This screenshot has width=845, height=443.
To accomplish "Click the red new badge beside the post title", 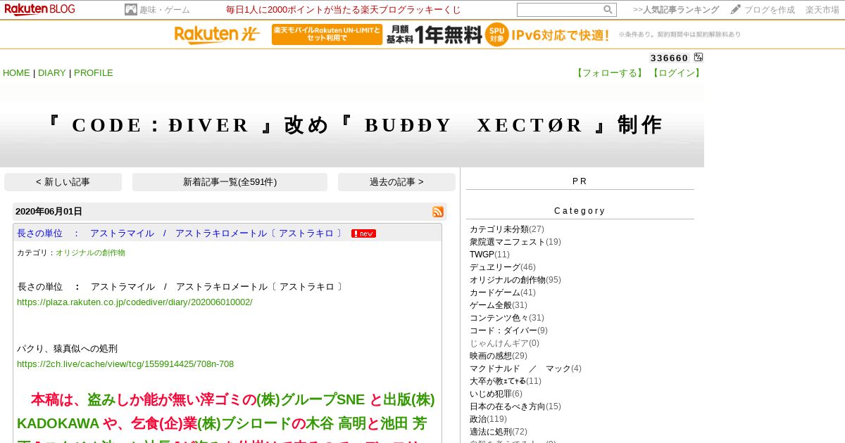I will [363, 233].
